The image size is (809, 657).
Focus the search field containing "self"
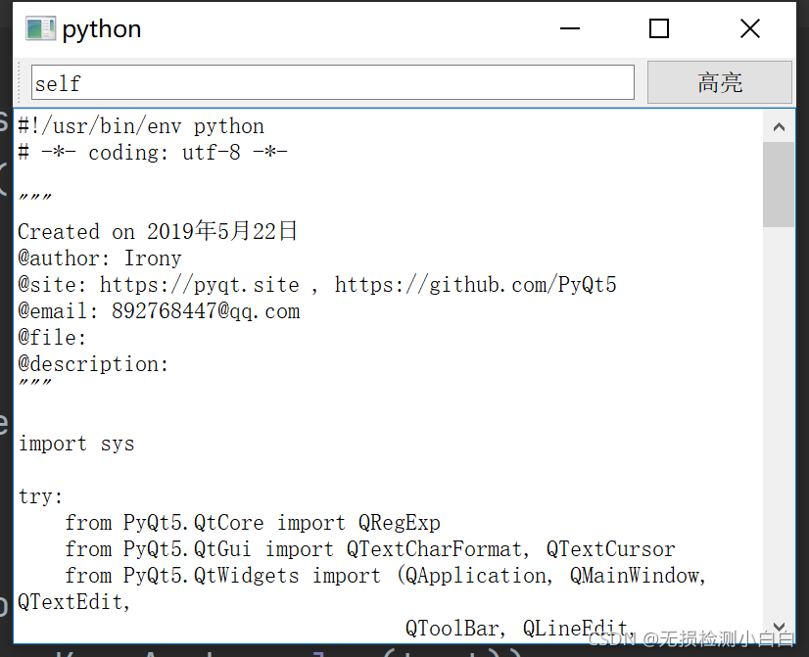(333, 82)
